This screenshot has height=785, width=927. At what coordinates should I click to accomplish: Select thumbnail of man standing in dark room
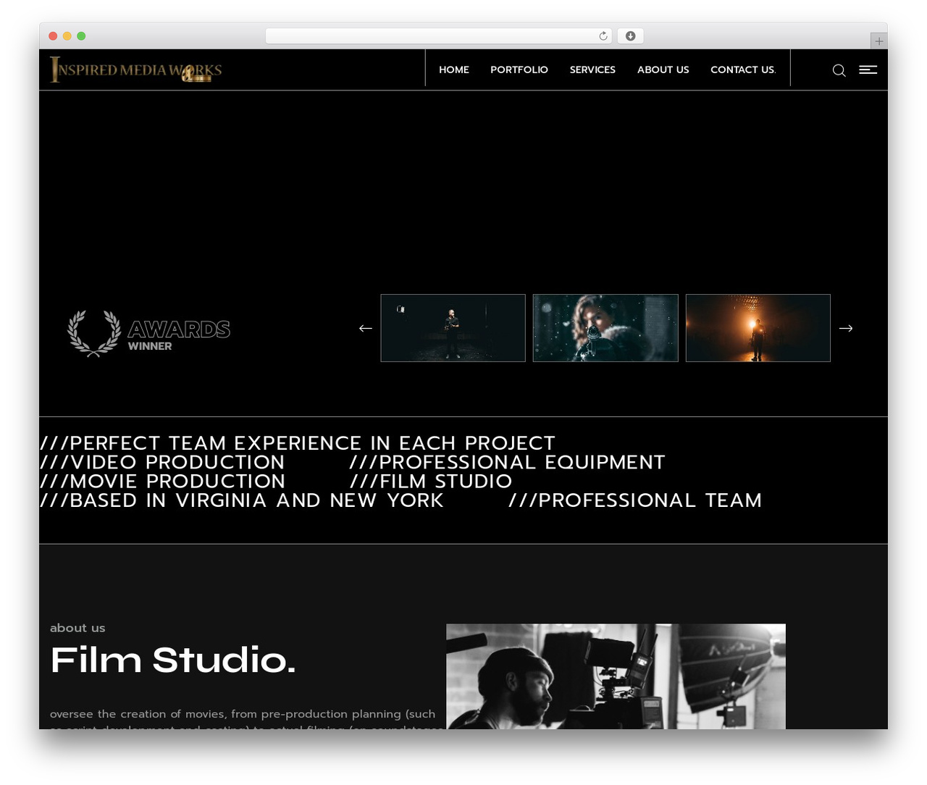[x=453, y=328]
